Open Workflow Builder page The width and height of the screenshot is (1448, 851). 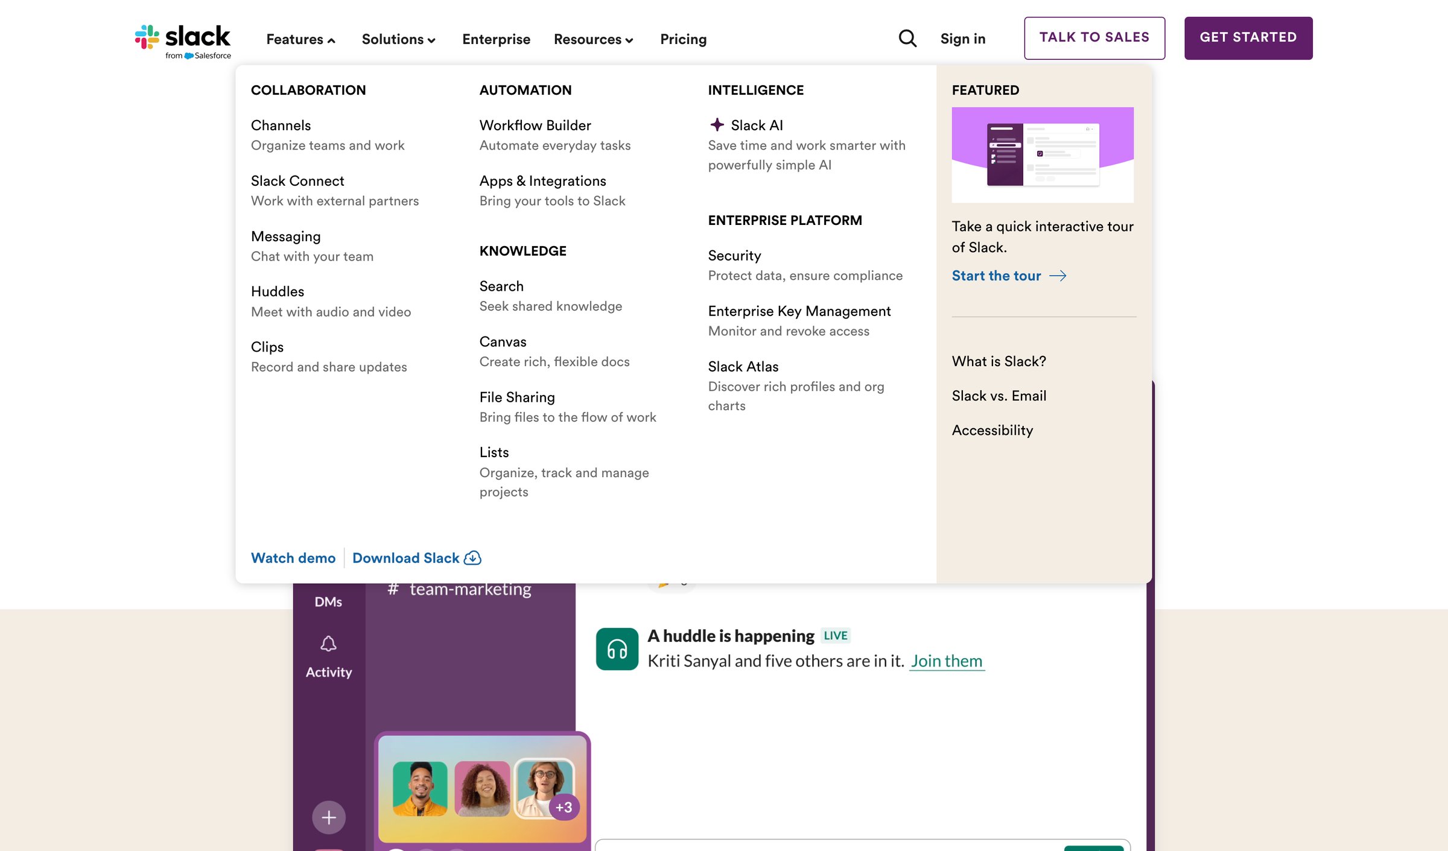click(535, 125)
